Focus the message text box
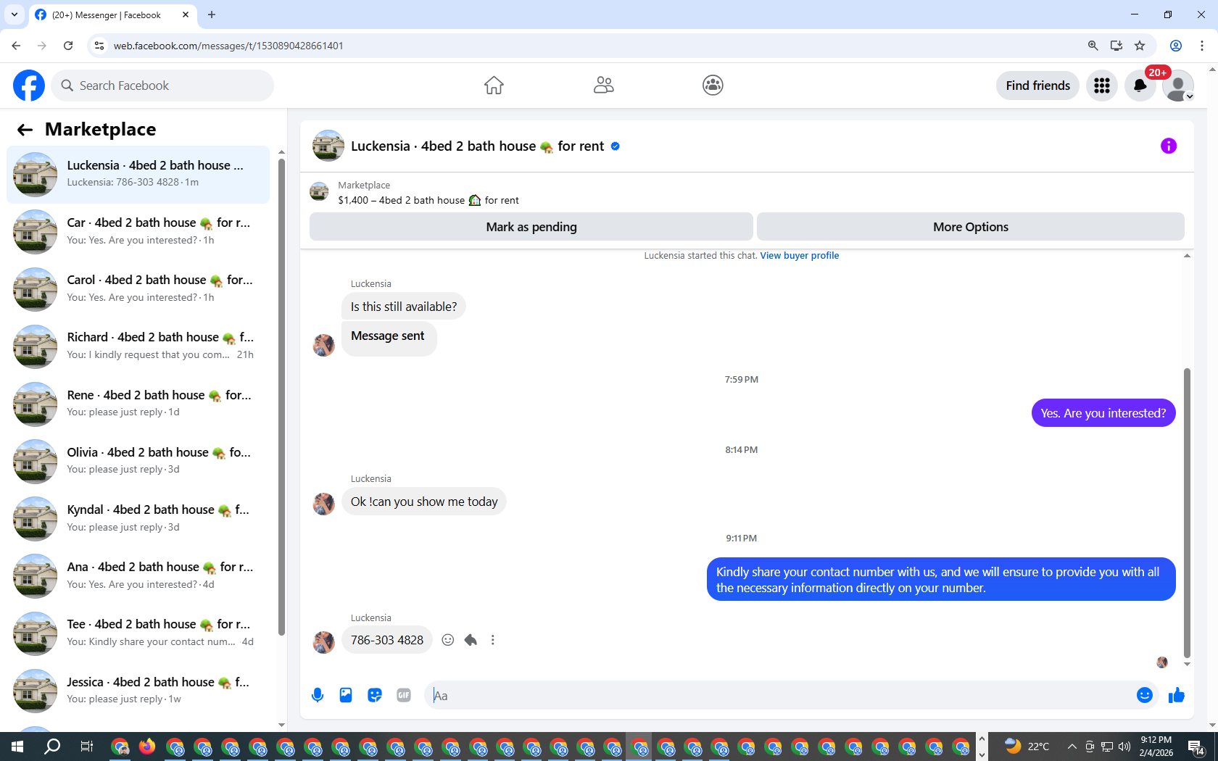The width and height of the screenshot is (1218, 761). (x=780, y=695)
